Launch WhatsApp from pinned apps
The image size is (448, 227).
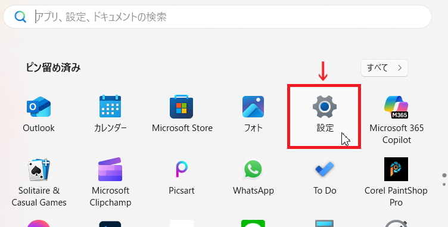[253, 178]
